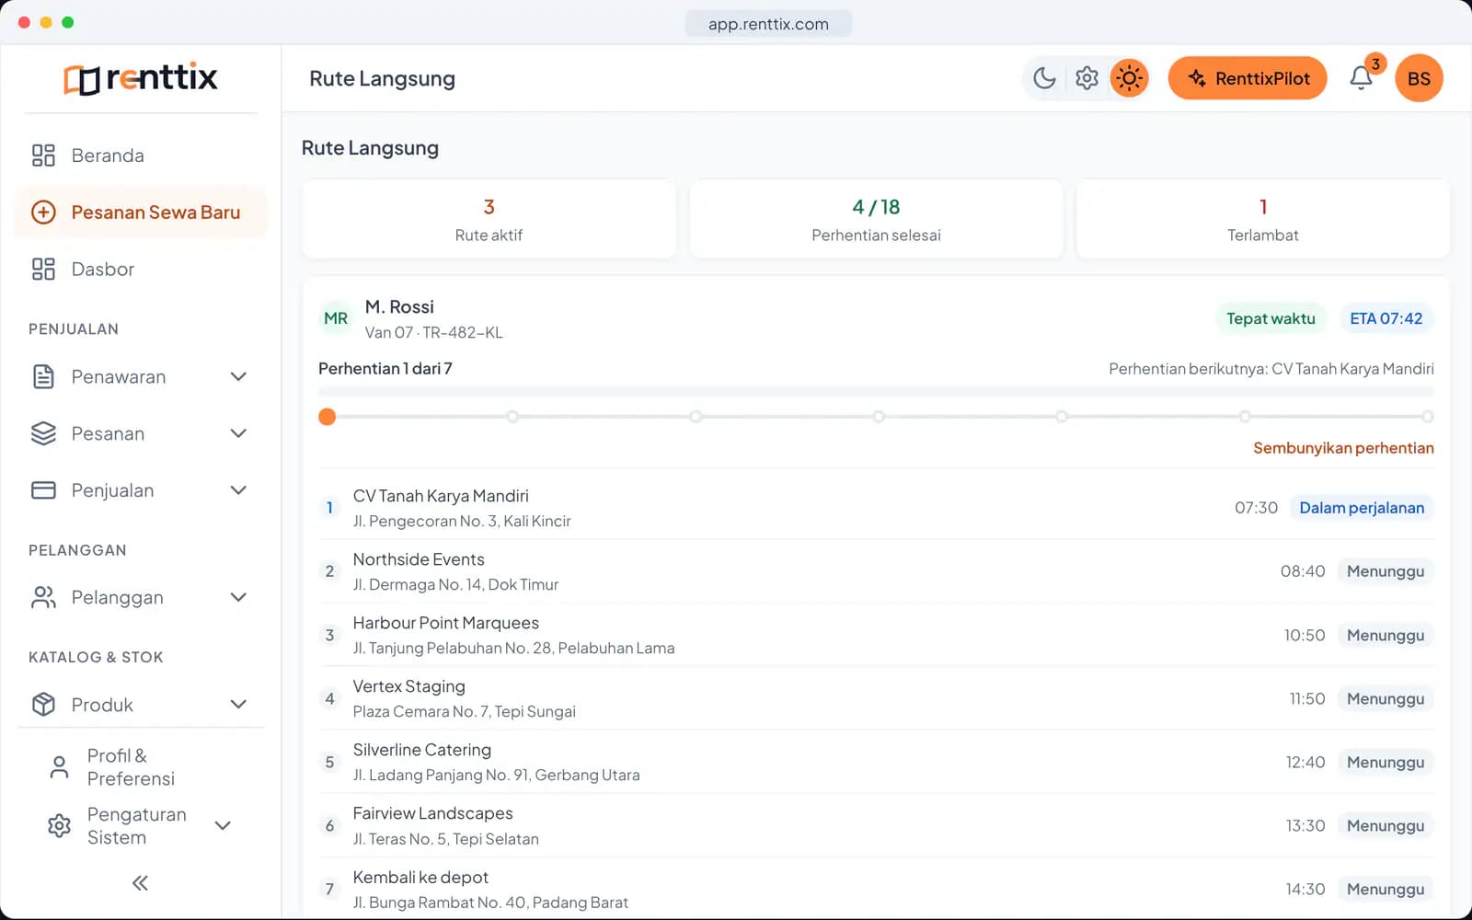
Task: Click Dalam perjalanan status badge
Action: (x=1362, y=508)
